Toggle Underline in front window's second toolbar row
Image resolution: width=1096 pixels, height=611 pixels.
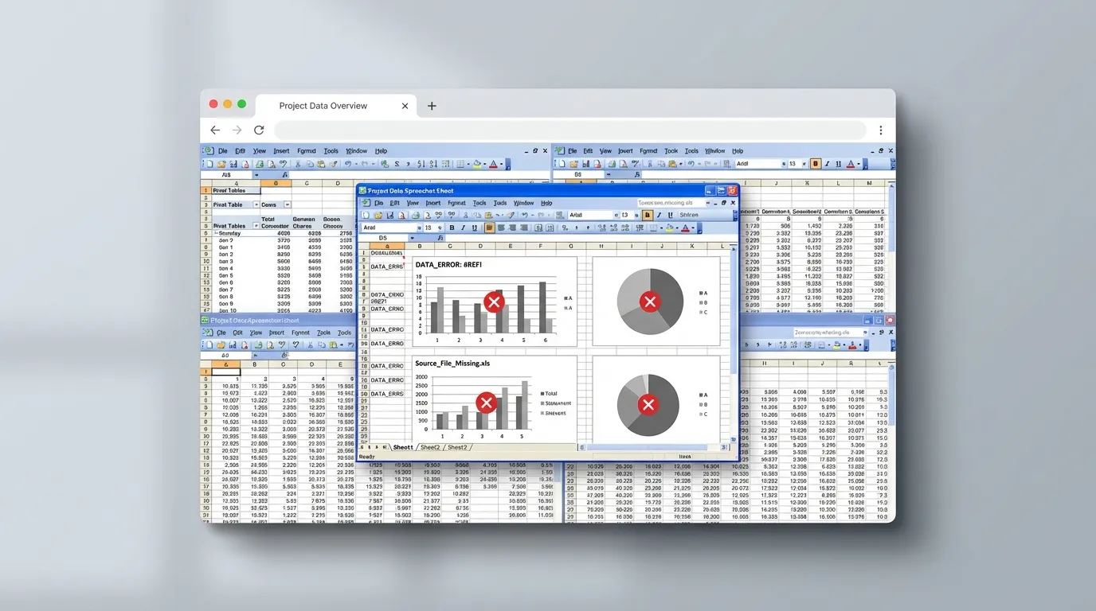[x=475, y=228]
